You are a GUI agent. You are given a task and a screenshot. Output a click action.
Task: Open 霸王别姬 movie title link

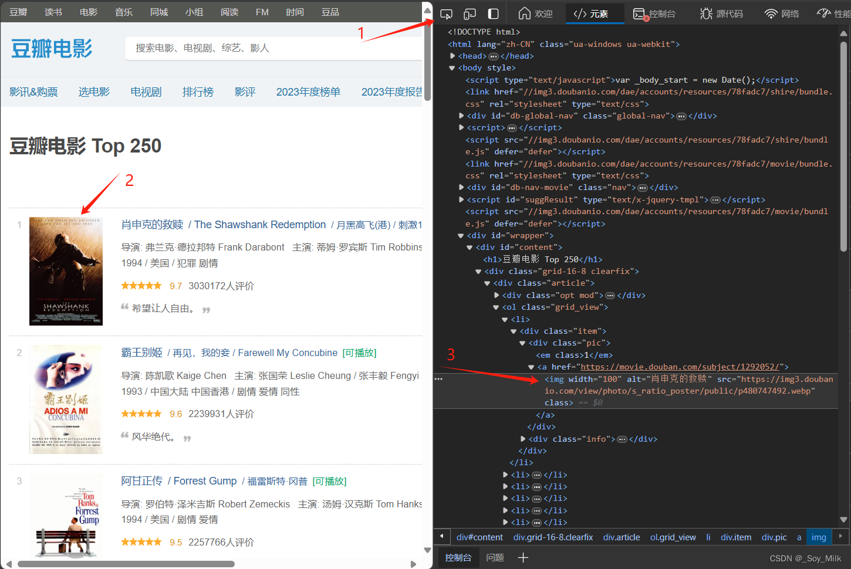pos(141,353)
